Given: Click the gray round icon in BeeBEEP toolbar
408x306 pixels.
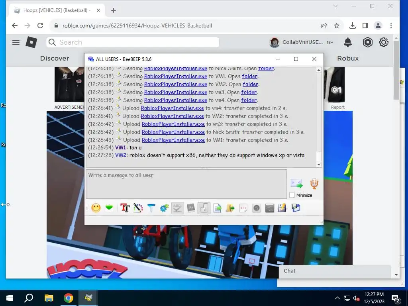Looking at the screenshot, I should point(257,208).
